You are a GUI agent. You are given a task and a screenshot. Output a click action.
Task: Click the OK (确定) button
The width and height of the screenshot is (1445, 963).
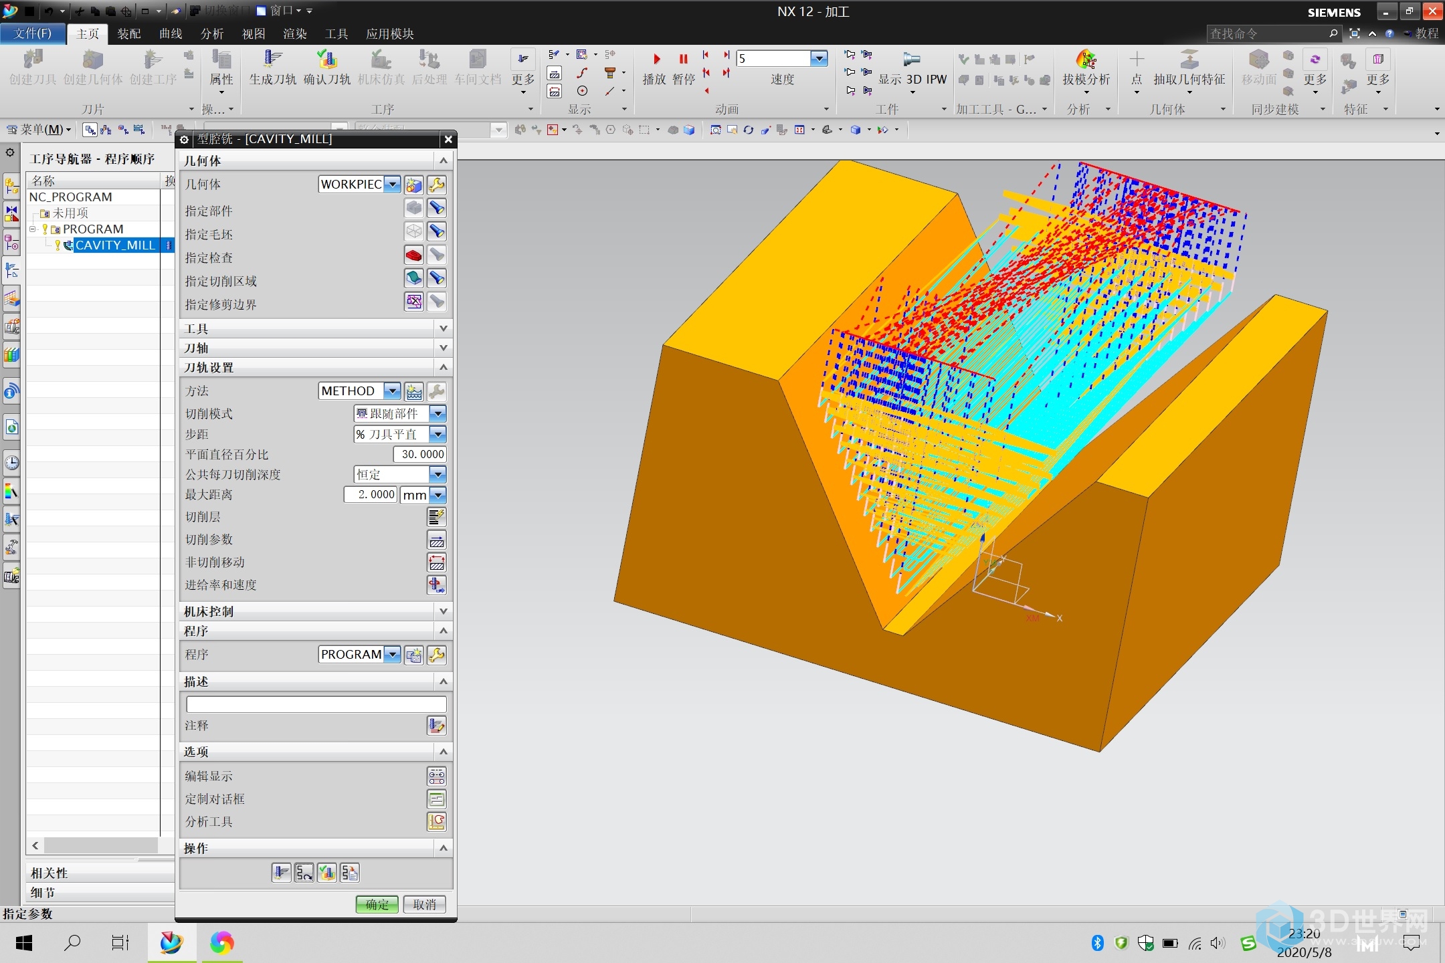pos(377,904)
